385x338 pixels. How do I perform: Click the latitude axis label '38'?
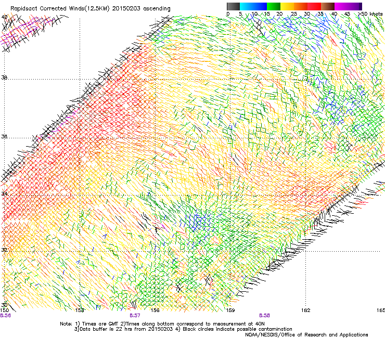click(4, 77)
